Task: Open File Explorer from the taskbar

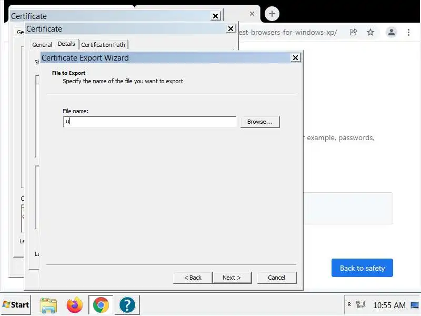Action: (48, 305)
